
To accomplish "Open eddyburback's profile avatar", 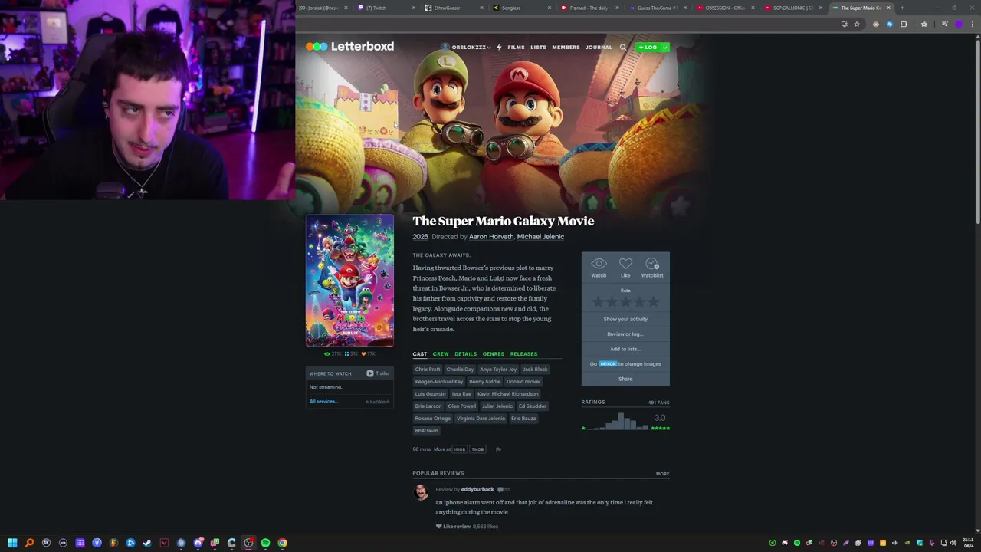I will point(421,492).
